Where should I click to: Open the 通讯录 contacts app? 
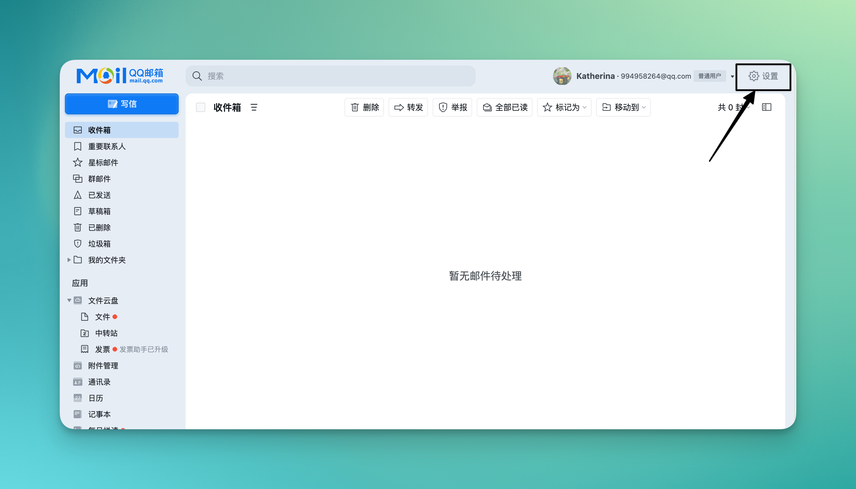tap(99, 382)
